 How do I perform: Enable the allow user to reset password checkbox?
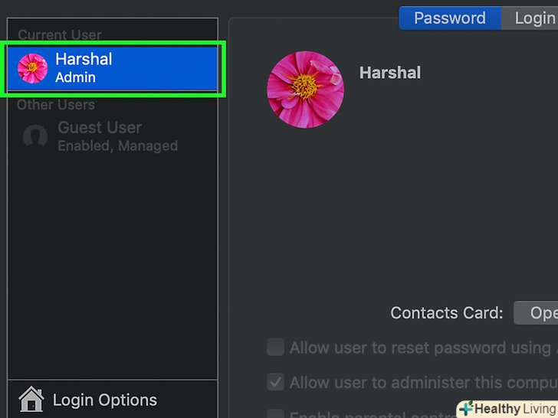(275, 348)
